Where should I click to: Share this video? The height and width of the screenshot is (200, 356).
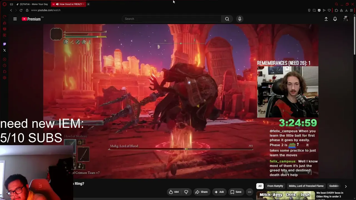click(x=201, y=192)
